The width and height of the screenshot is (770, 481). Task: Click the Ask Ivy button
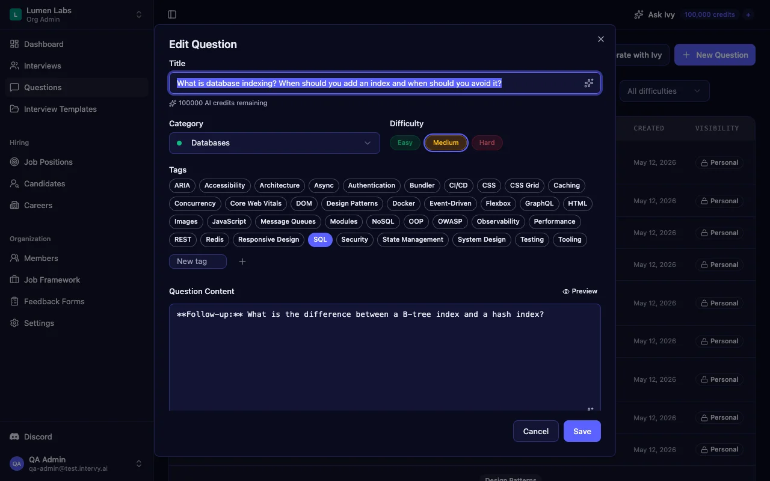pos(654,14)
